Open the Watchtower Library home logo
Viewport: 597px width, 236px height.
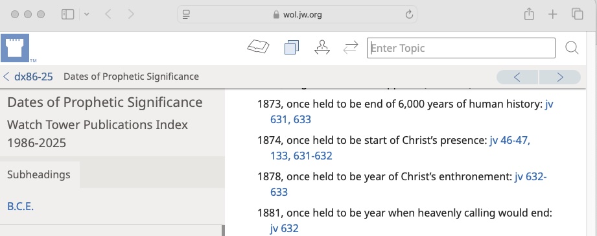click(15, 48)
